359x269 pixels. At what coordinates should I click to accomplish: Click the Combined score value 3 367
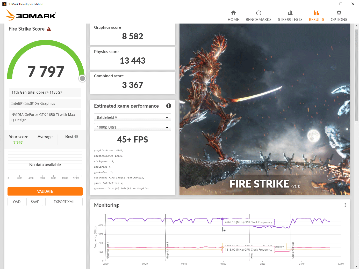click(x=133, y=85)
